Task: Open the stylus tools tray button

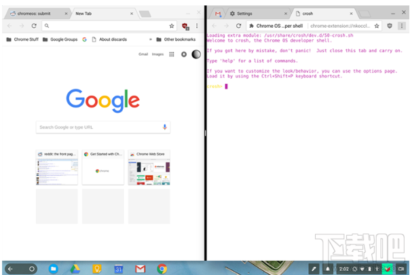Action: click(x=314, y=269)
